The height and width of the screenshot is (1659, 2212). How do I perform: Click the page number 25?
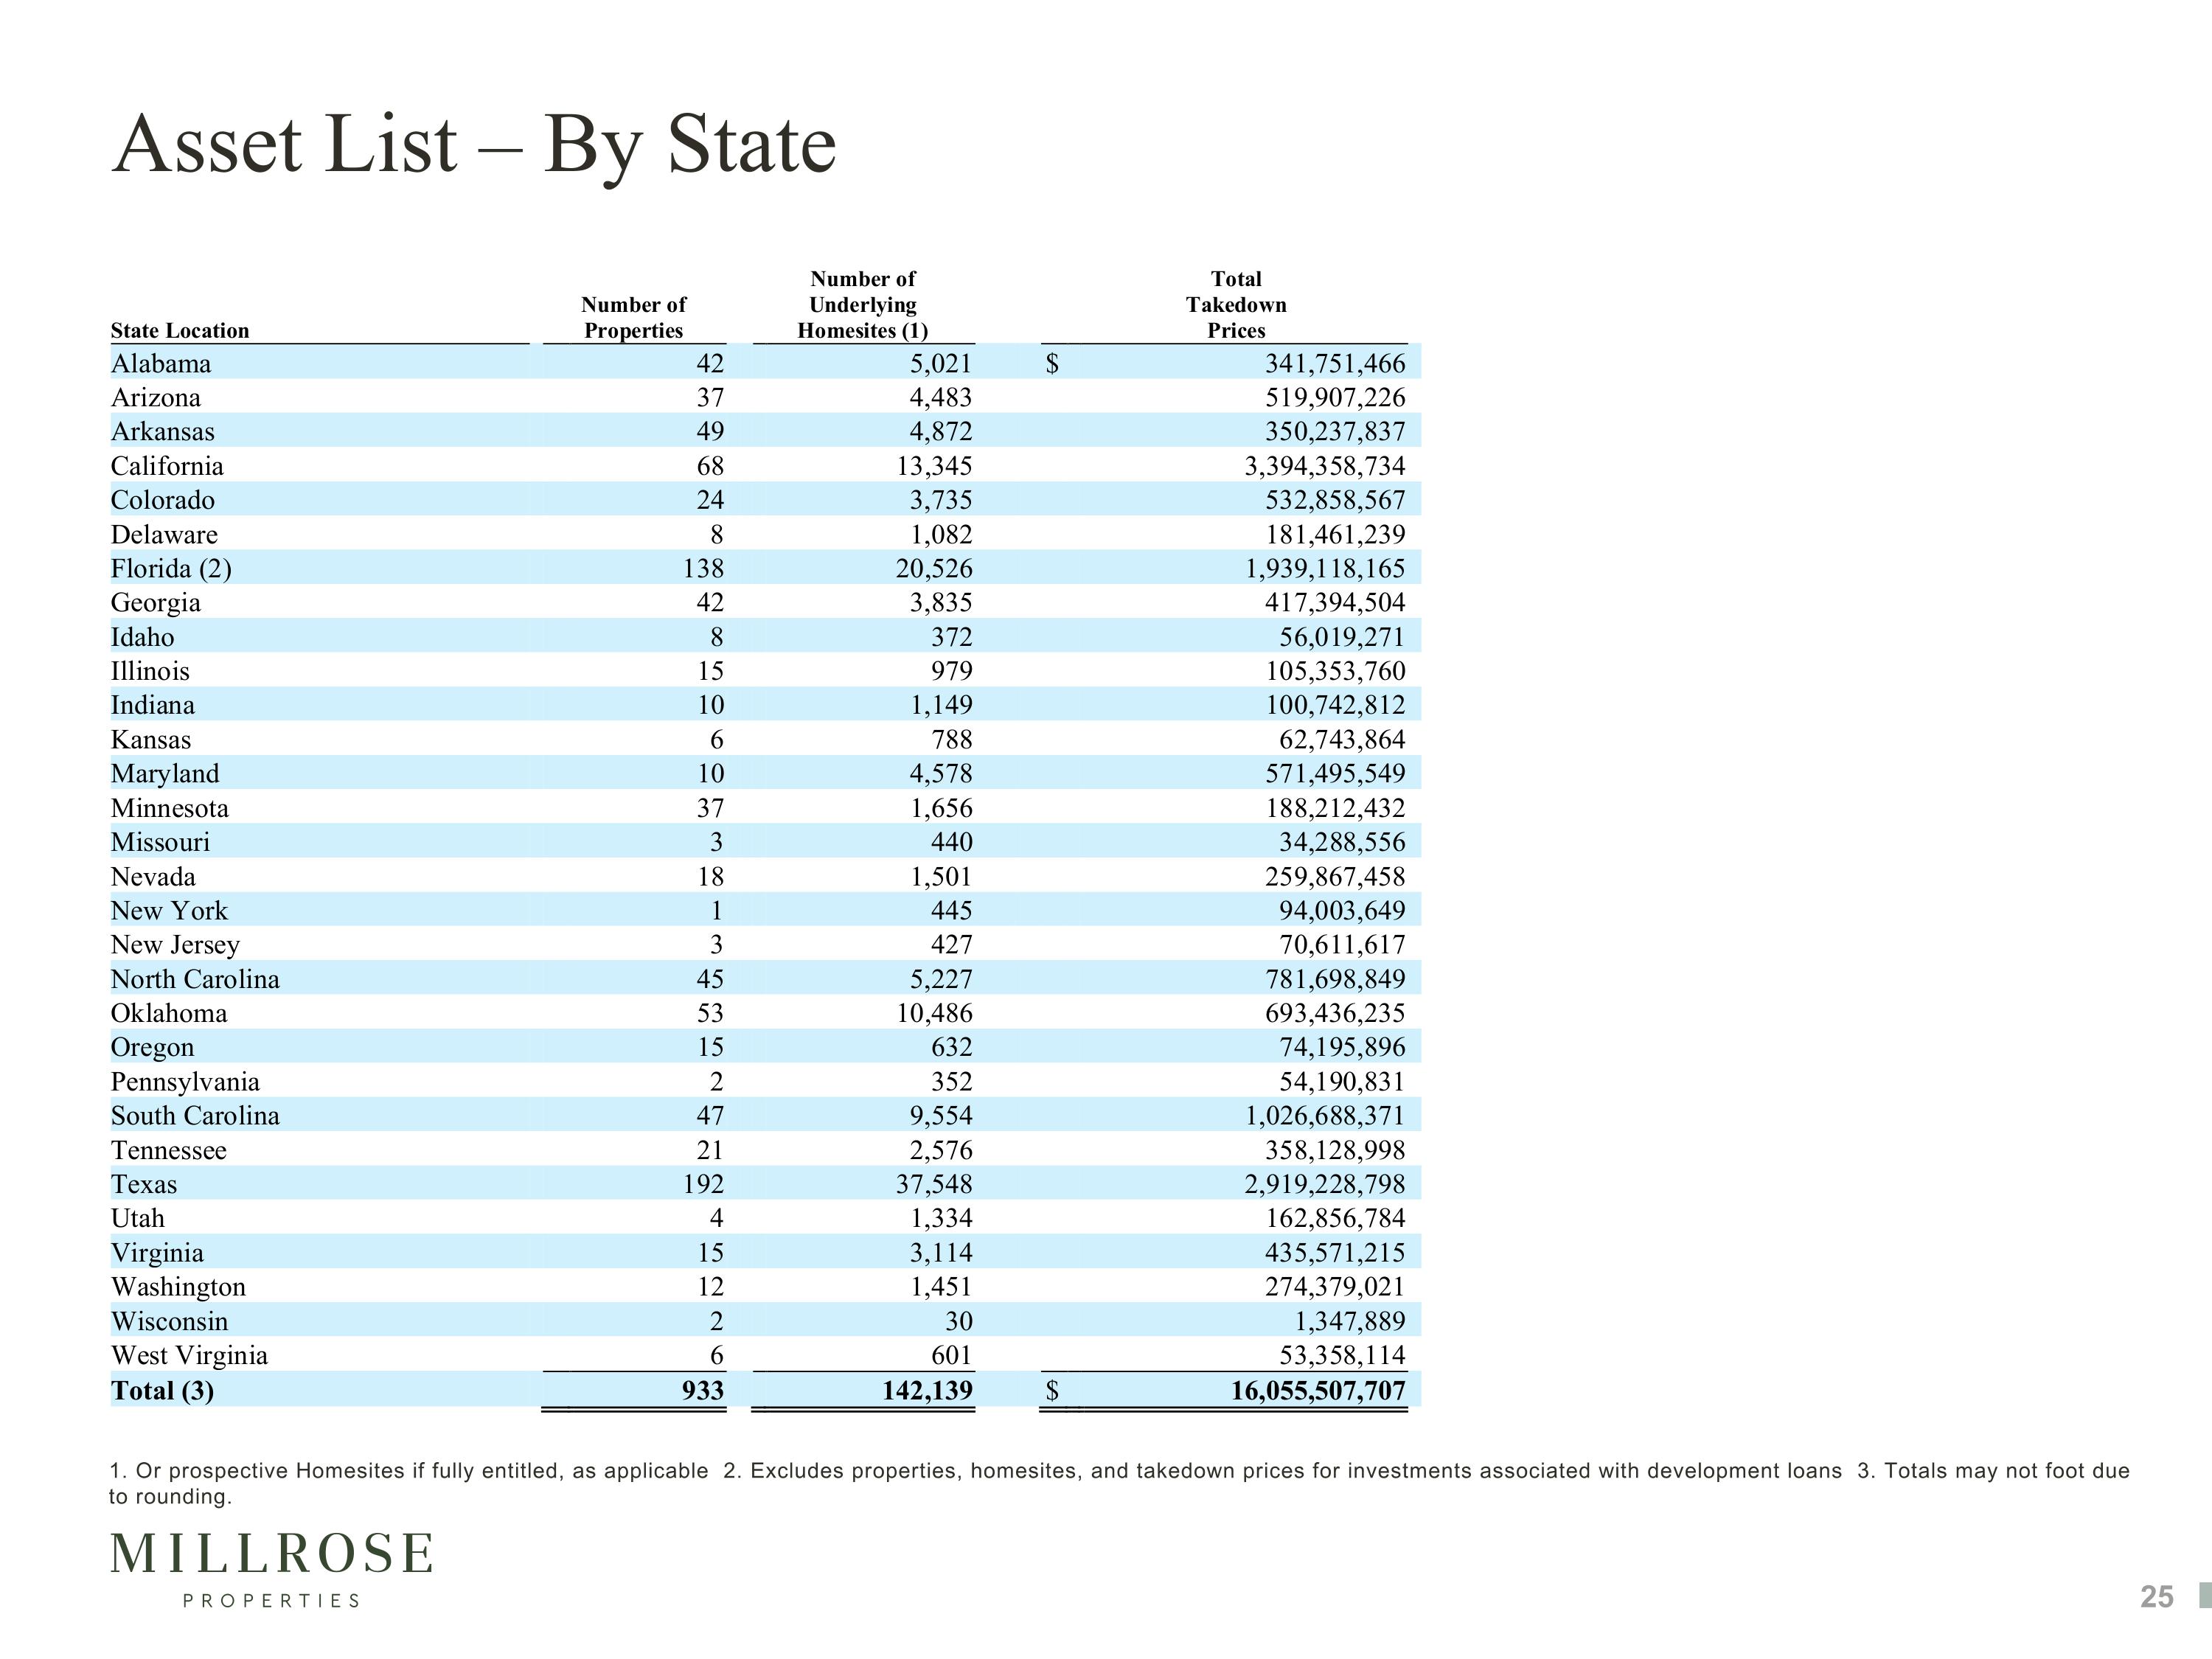pyautogui.click(x=2157, y=1597)
